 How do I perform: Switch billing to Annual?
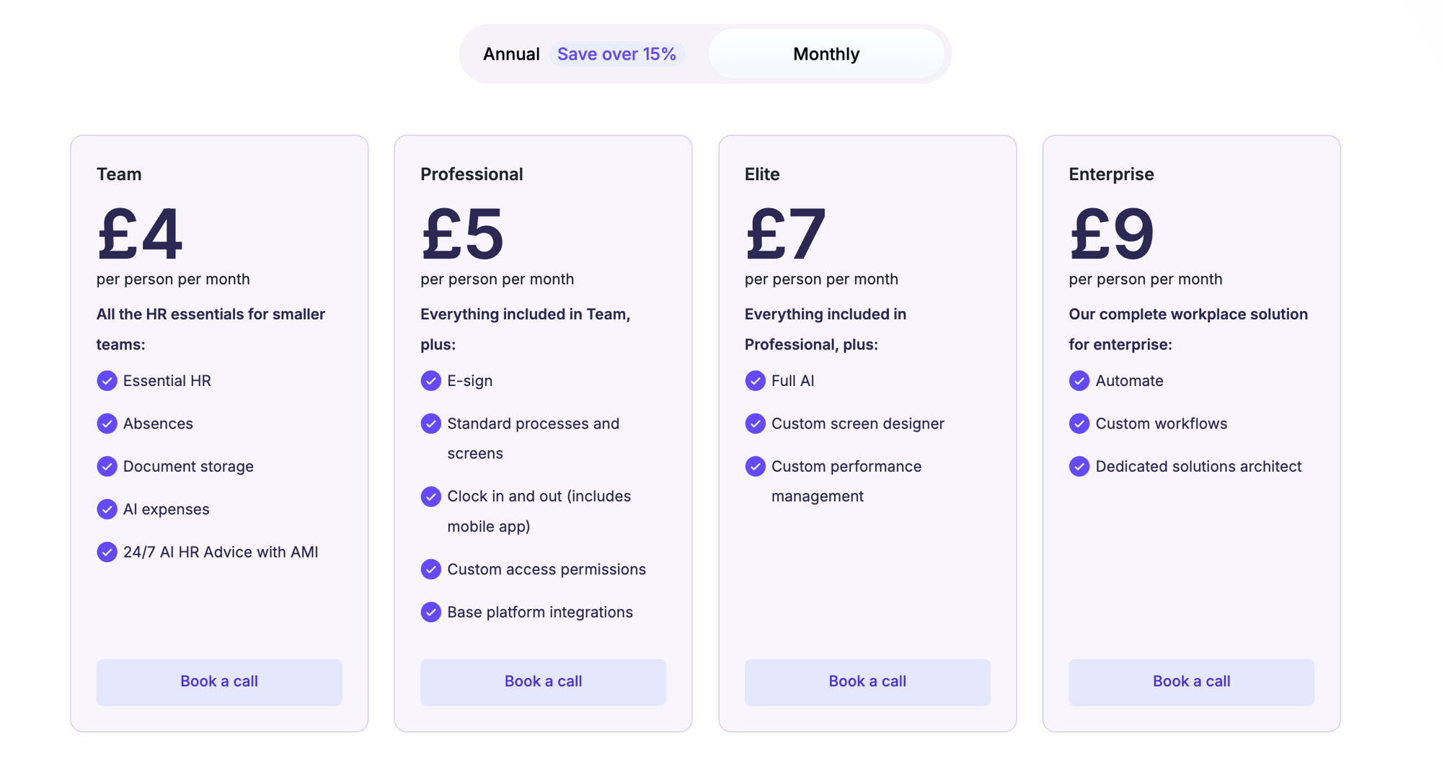pyautogui.click(x=511, y=54)
